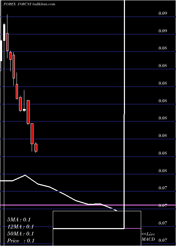The width and height of the screenshot is (176, 246).
Task: Click the last red candlestick
Action: [36, 148]
